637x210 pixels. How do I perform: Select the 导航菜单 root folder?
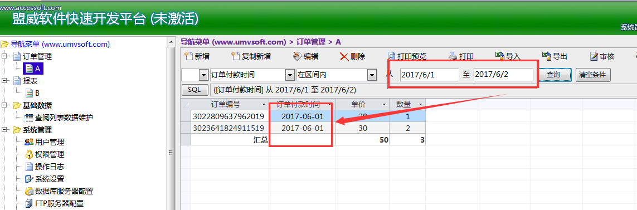[x=60, y=44]
